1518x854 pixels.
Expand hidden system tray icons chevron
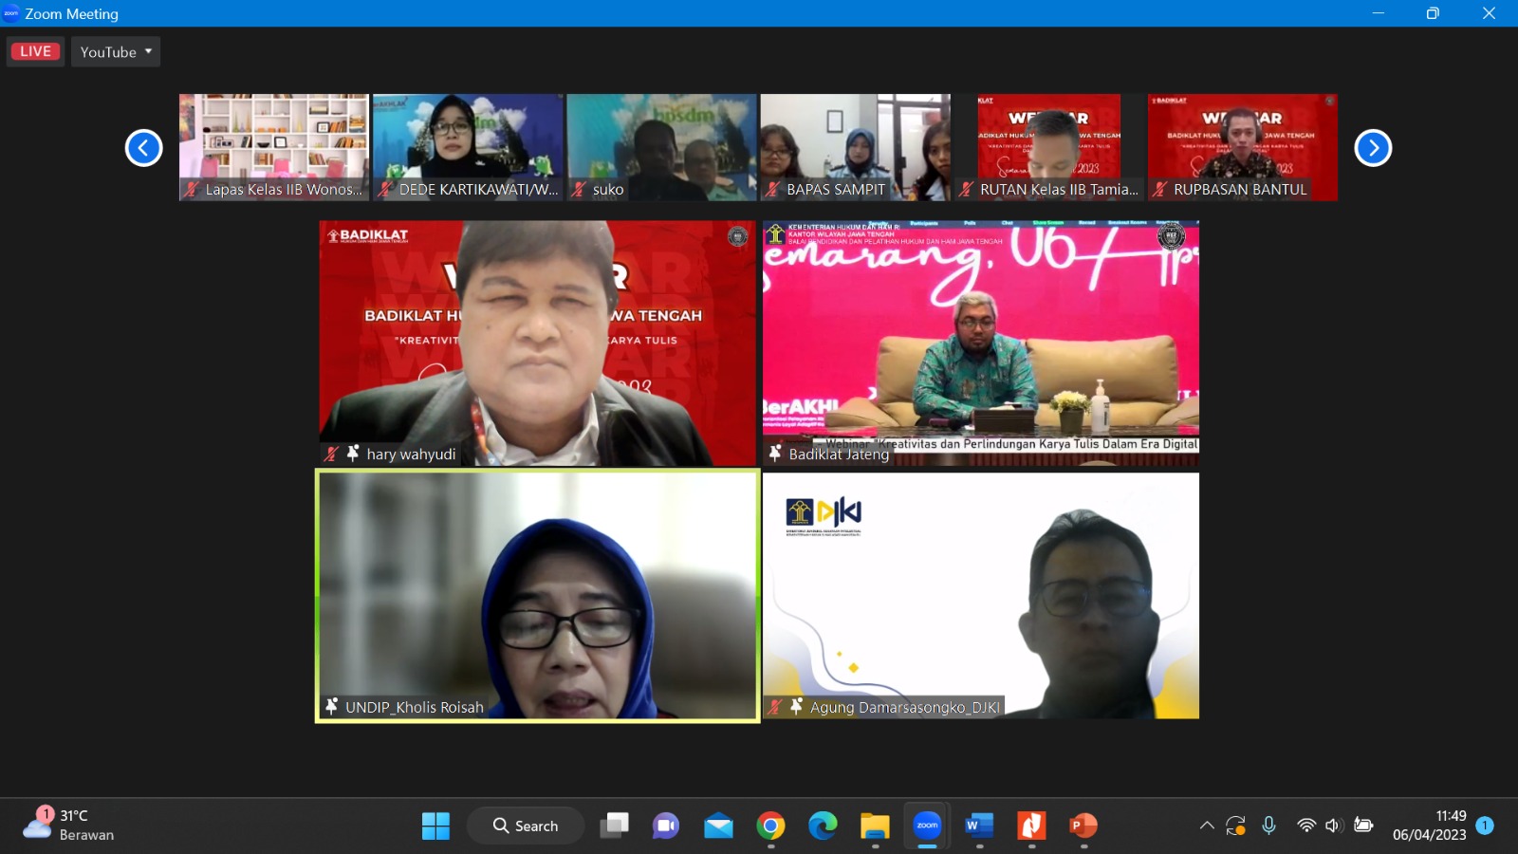coord(1207,826)
